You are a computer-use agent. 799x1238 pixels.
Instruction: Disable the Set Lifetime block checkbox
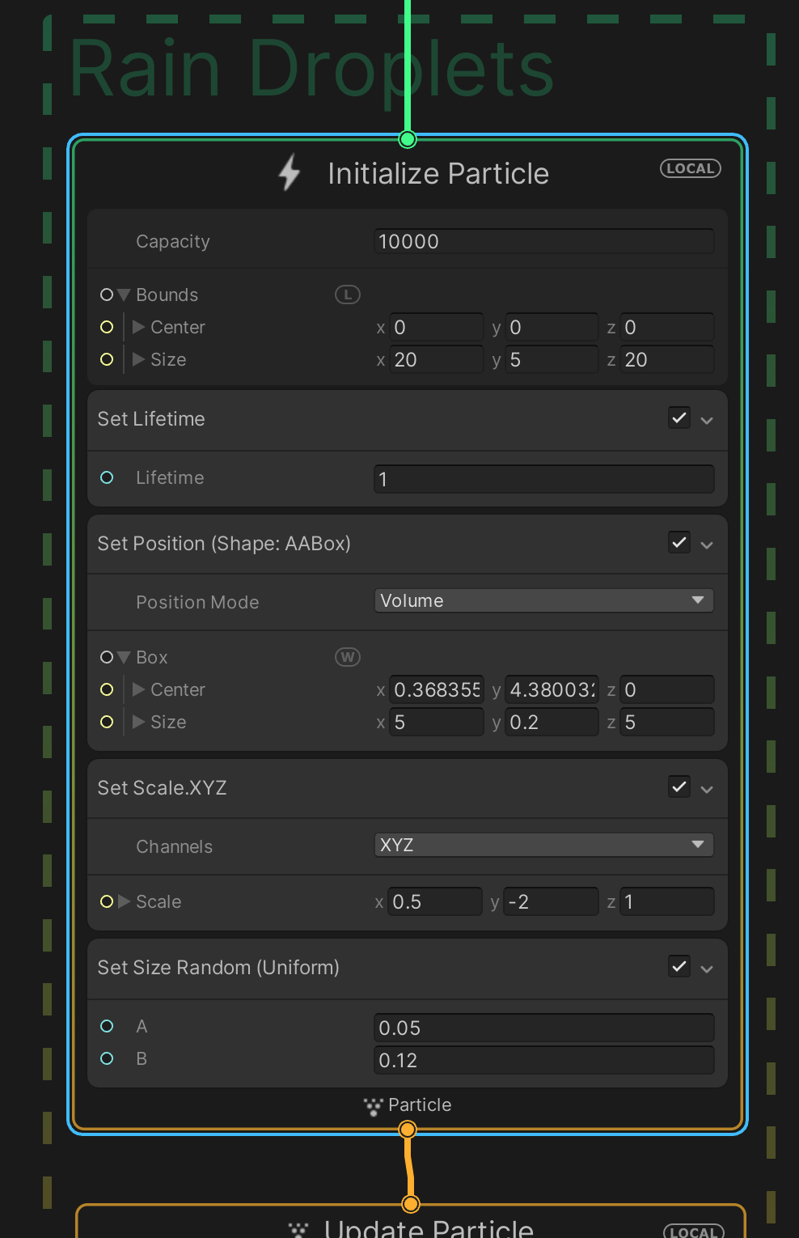(679, 418)
